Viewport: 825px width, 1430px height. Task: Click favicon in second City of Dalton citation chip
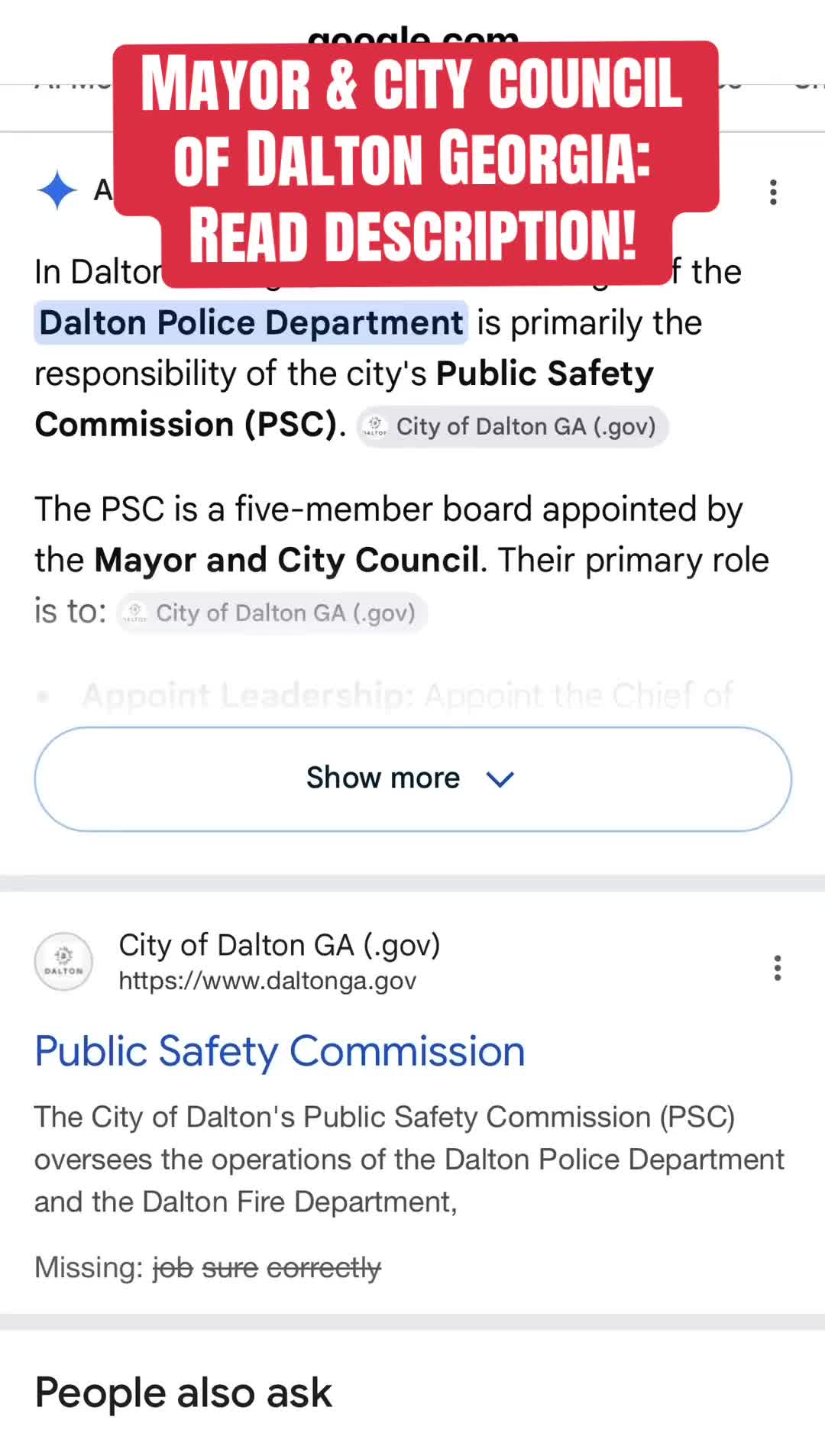(135, 613)
